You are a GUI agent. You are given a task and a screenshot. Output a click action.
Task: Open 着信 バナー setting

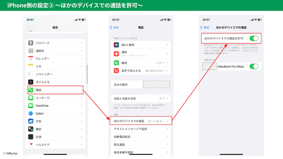coord(141,63)
